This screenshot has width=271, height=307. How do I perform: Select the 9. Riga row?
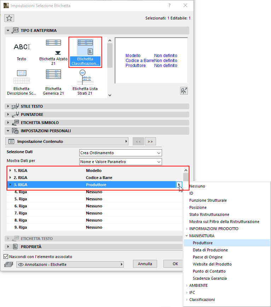click(94, 227)
